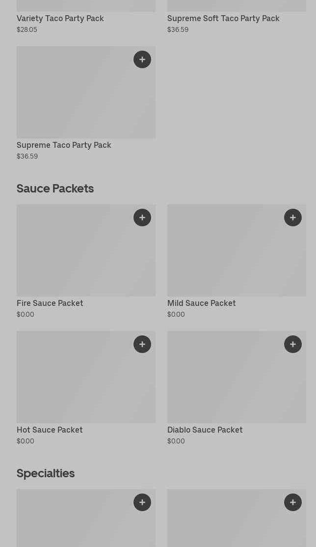This screenshot has width=316, height=547.
Task: Click the $28.05 Variety Taco Pack price
Action: point(27,29)
